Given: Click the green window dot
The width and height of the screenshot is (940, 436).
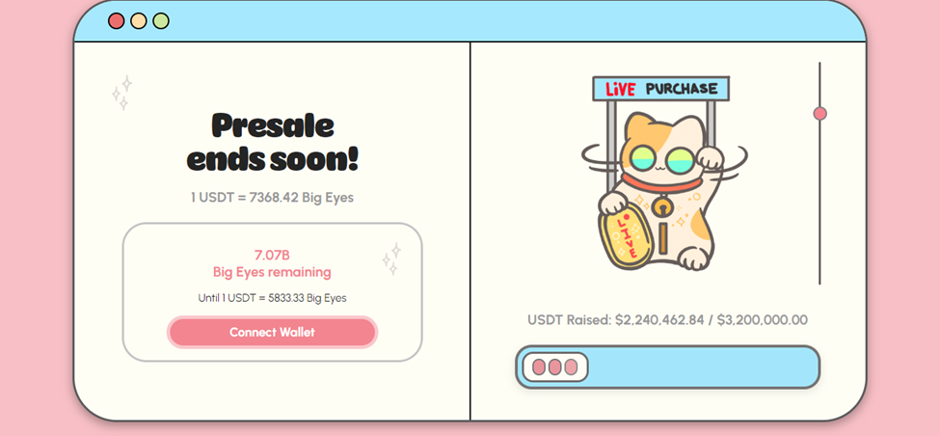Looking at the screenshot, I should tap(161, 21).
